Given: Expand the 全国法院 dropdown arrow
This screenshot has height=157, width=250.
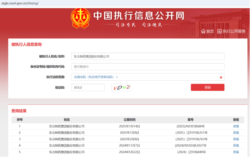Looking at the screenshot, I should click(x=117, y=77).
